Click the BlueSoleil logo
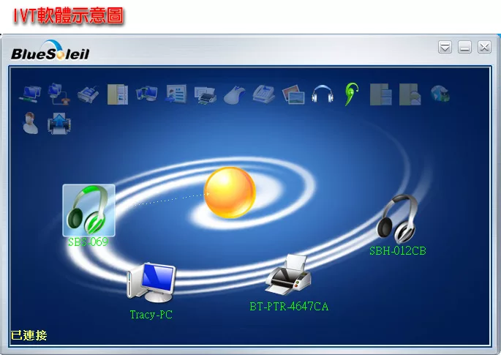The width and height of the screenshot is (501, 355). pyautogui.click(x=50, y=52)
